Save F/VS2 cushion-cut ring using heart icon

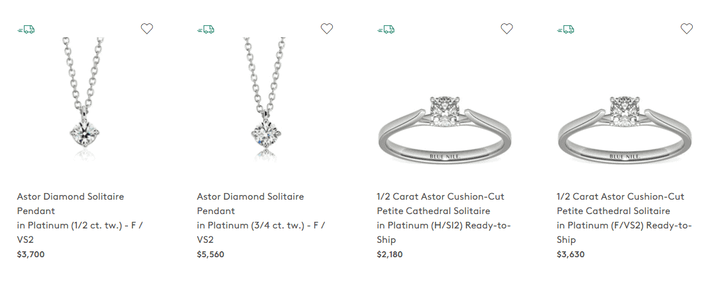(x=687, y=28)
